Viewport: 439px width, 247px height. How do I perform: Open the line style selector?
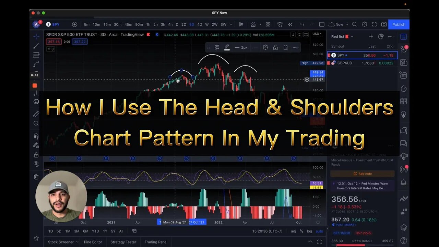click(x=255, y=47)
